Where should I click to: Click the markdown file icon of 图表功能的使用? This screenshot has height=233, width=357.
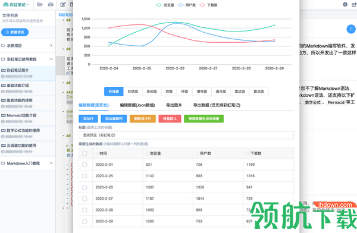(x=3, y=100)
